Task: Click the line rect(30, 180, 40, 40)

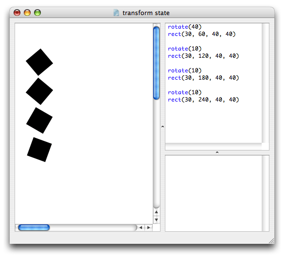Action: (203, 78)
